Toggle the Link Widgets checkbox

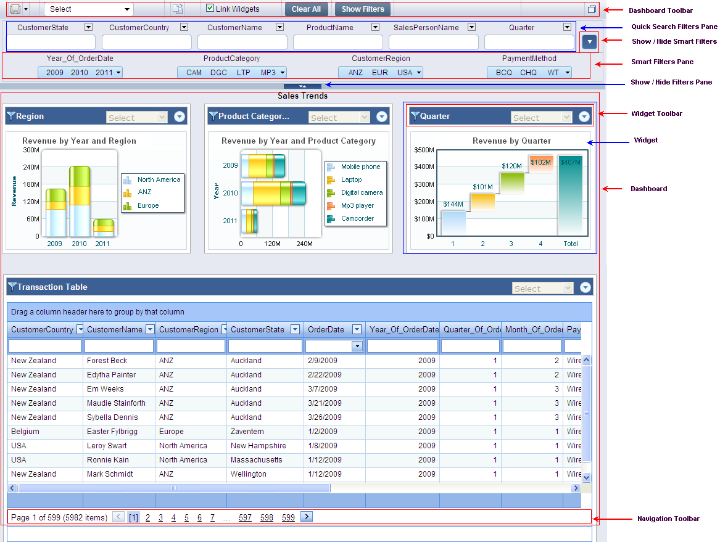210,9
